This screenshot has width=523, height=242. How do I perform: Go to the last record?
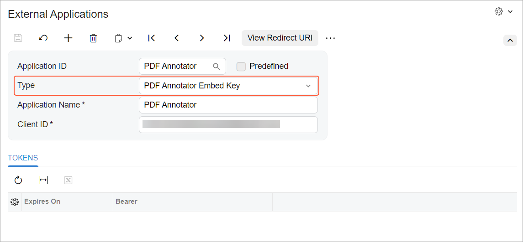(227, 38)
